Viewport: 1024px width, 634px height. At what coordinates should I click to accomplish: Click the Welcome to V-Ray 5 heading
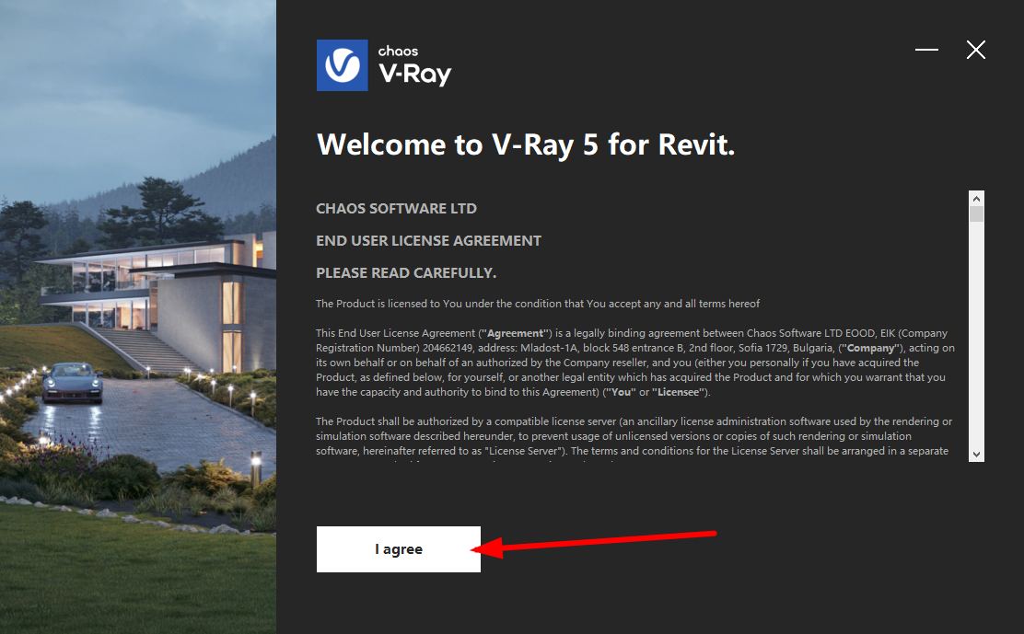(526, 144)
